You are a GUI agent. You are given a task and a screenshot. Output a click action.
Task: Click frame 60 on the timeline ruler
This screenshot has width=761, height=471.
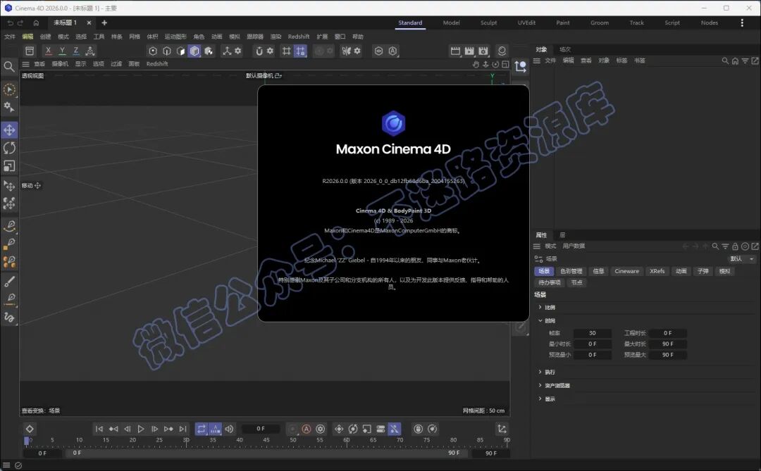[x=347, y=441]
